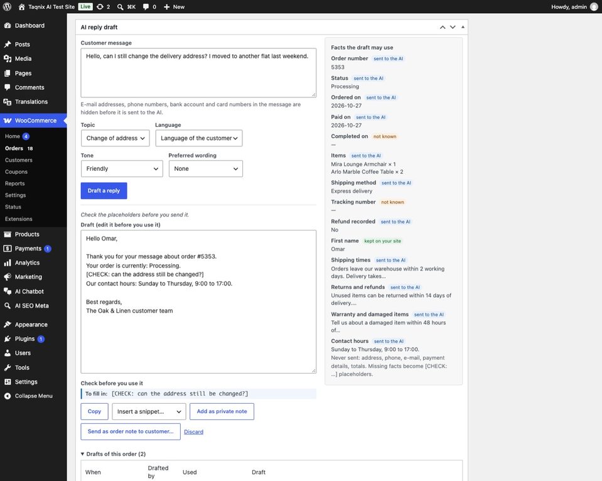Click the Products sidebar icon

coord(8,234)
